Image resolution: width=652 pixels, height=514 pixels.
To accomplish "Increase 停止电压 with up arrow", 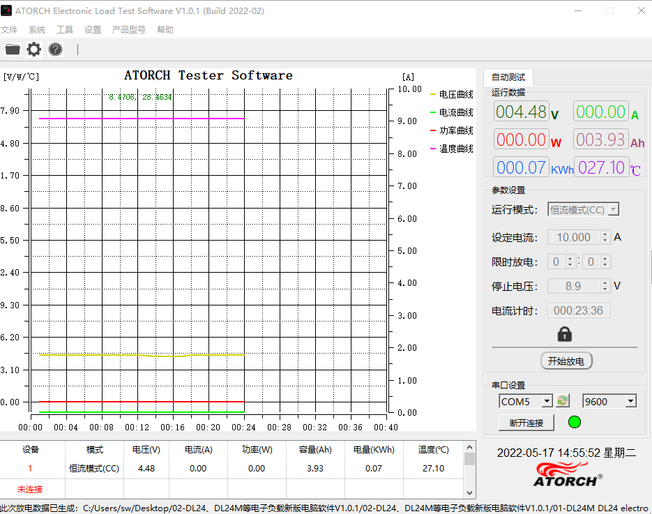I will click(x=605, y=282).
